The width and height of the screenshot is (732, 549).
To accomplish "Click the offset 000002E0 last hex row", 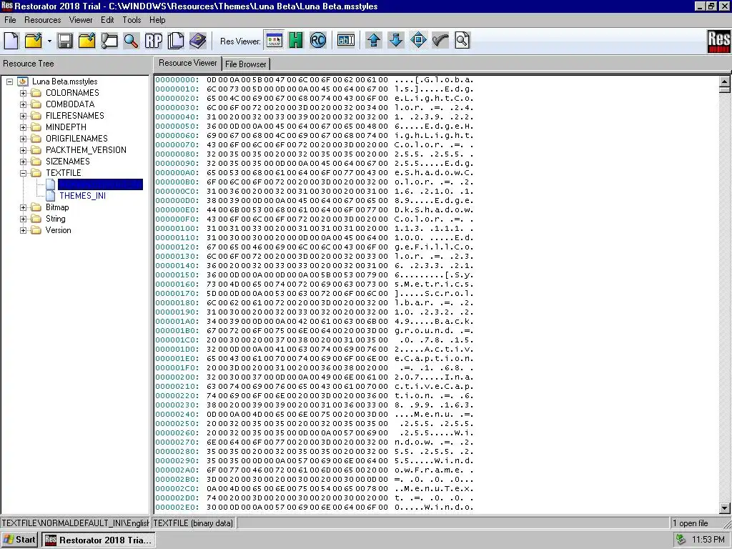I will tap(315, 507).
